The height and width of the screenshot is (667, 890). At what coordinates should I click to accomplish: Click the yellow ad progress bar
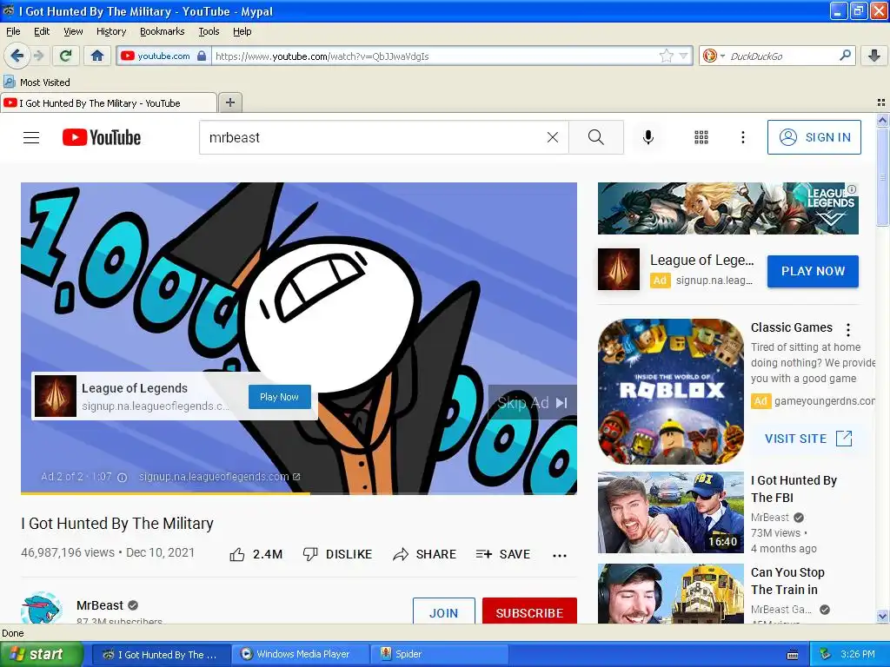pyautogui.click(x=165, y=493)
